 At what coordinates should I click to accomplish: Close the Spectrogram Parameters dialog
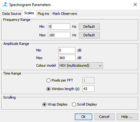point(135,4)
